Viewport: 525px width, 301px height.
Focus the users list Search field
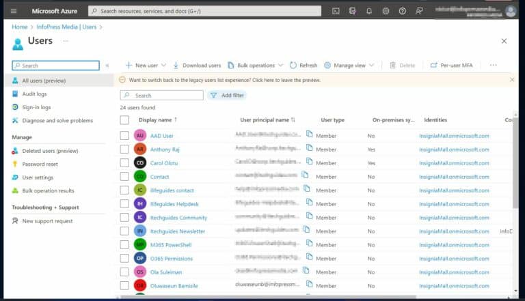[161, 96]
